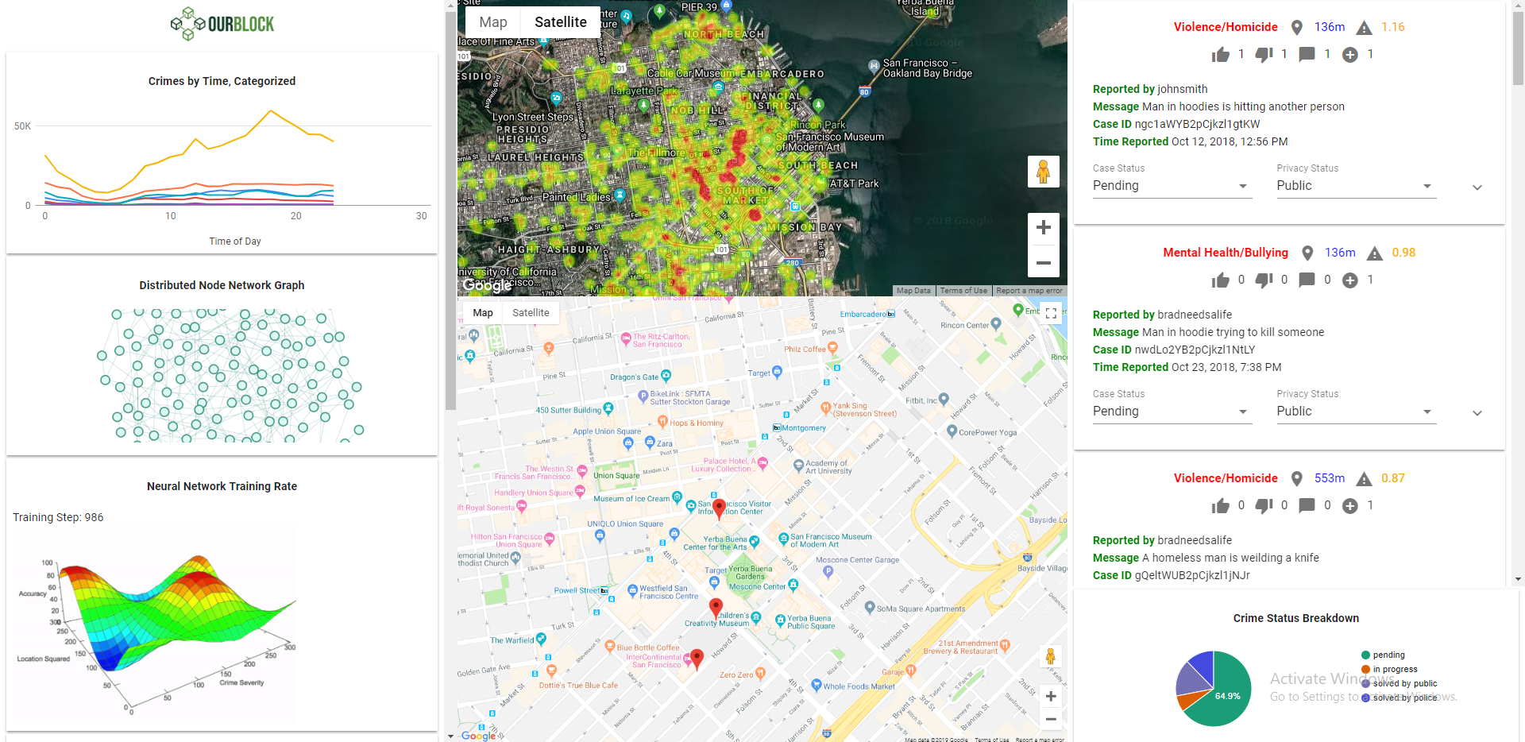Zoom in on the satellite heatmap
The image size is (1525, 742).
click(x=1044, y=228)
